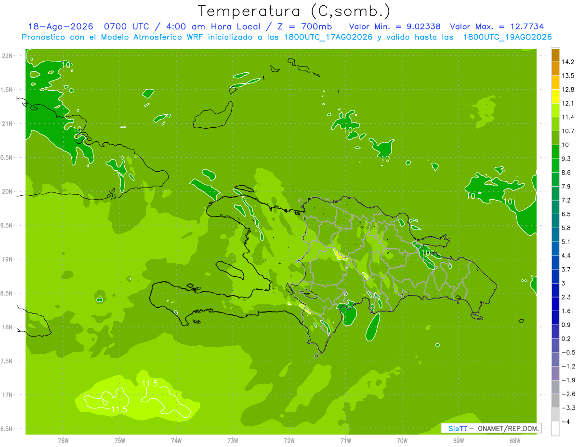Click the "68W" longitude axis label

tap(515, 441)
